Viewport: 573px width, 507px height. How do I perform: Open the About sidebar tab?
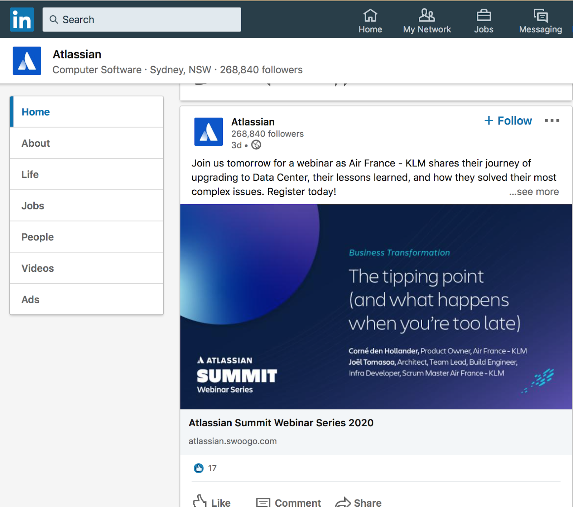(87, 143)
